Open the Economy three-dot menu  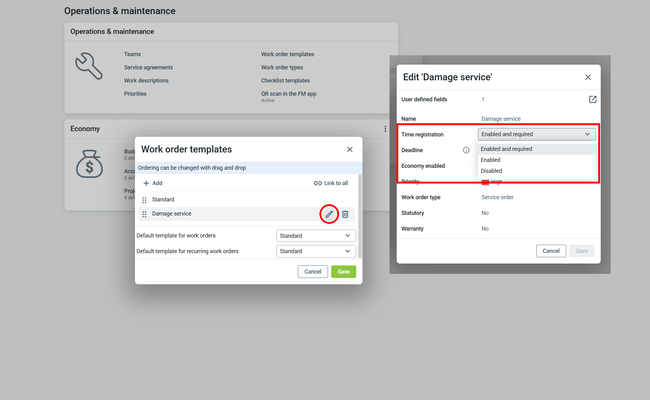385,129
